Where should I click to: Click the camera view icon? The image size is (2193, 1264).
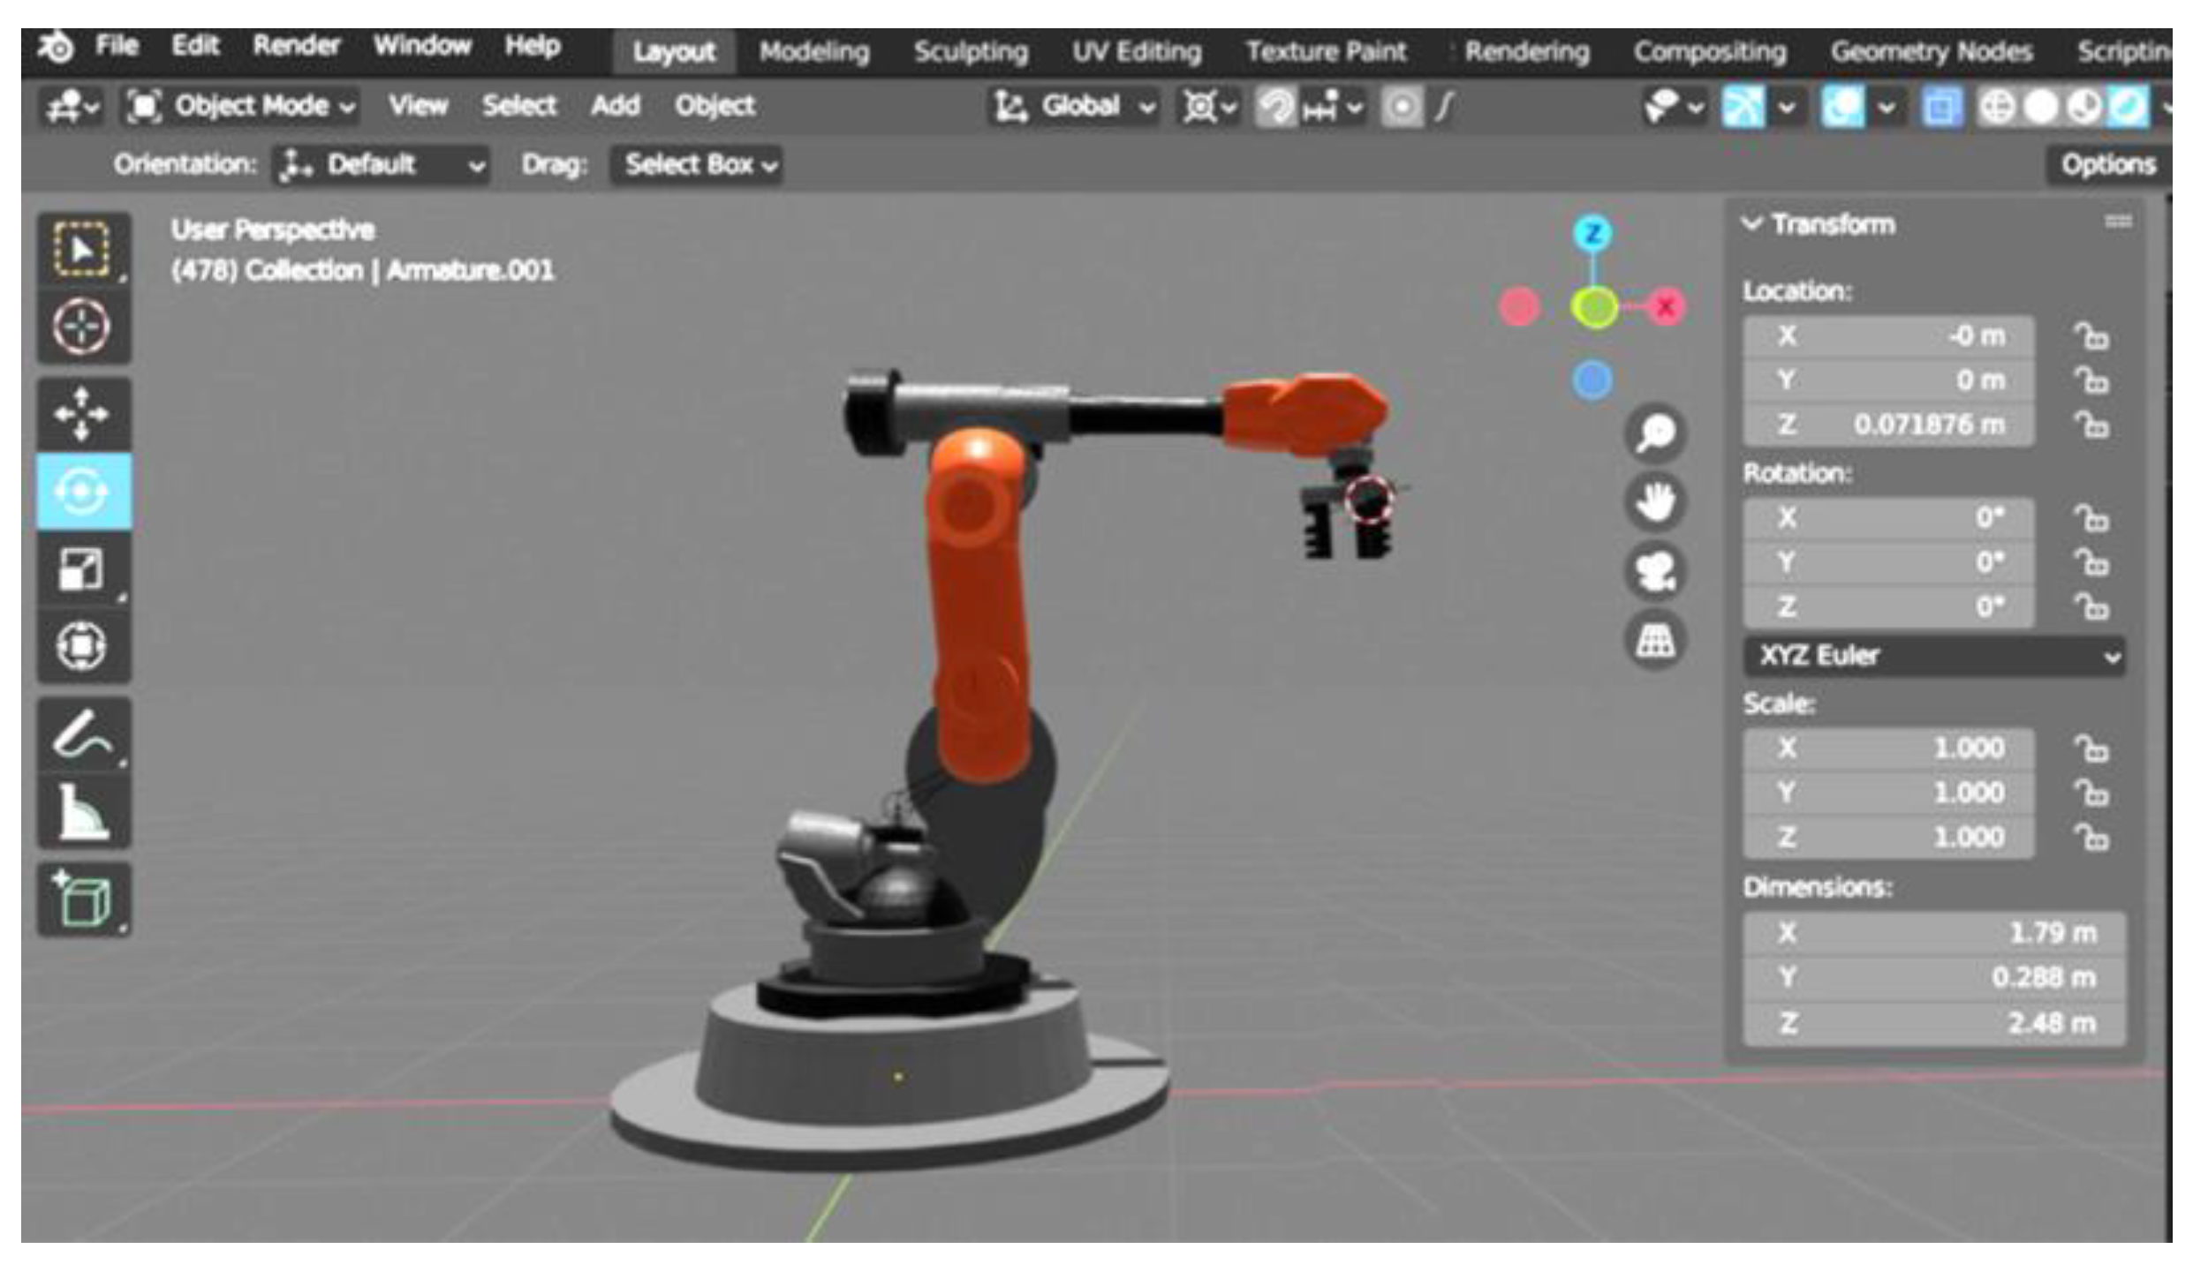click(1654, 571)
